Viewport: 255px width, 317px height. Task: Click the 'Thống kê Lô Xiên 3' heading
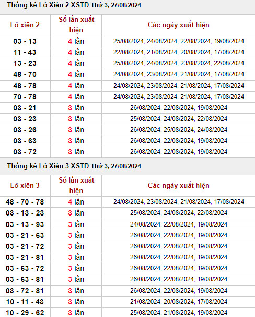pos(74,166)
